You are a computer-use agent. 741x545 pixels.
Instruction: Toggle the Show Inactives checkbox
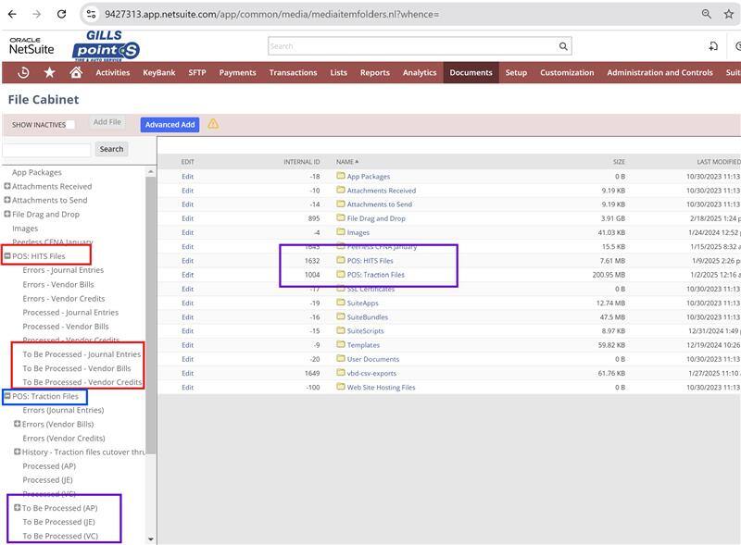[x=70, y=125]
